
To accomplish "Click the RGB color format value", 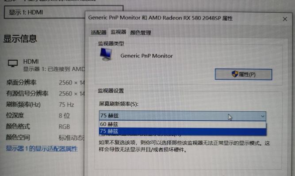I will [x=64, y=127].
